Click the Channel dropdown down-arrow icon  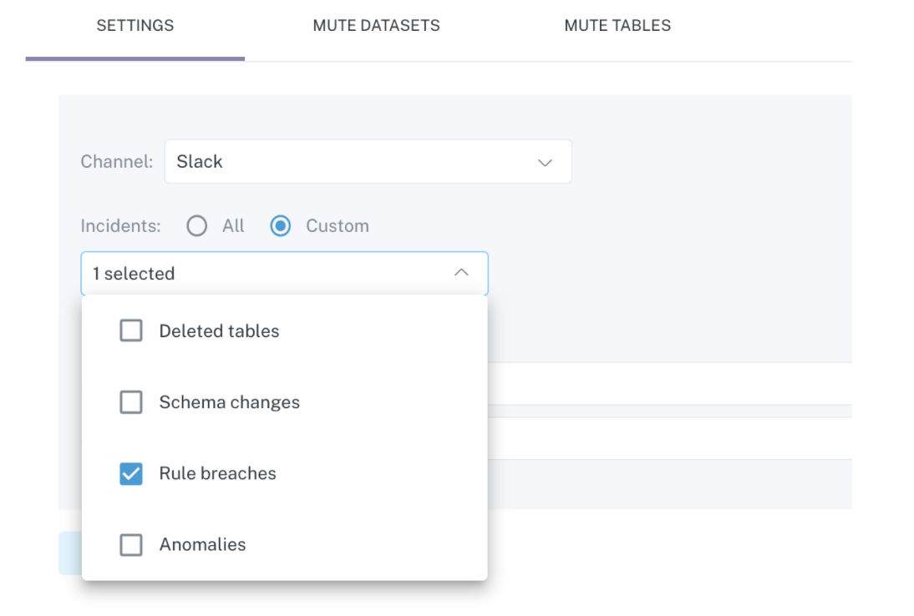point(545,162)
